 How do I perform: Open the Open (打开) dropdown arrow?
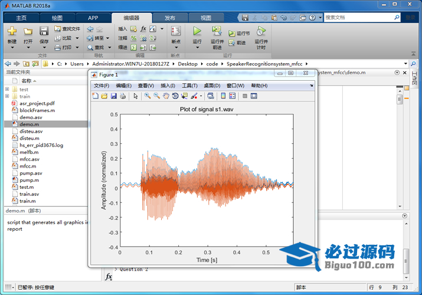28,48
